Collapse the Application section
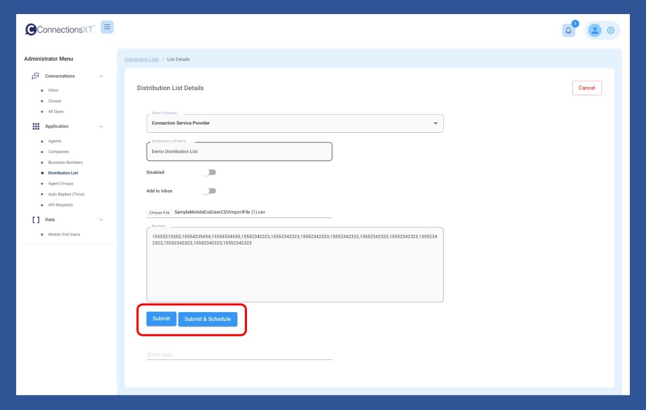The width and height of the screenshot is (646, 410). [101, 127]
